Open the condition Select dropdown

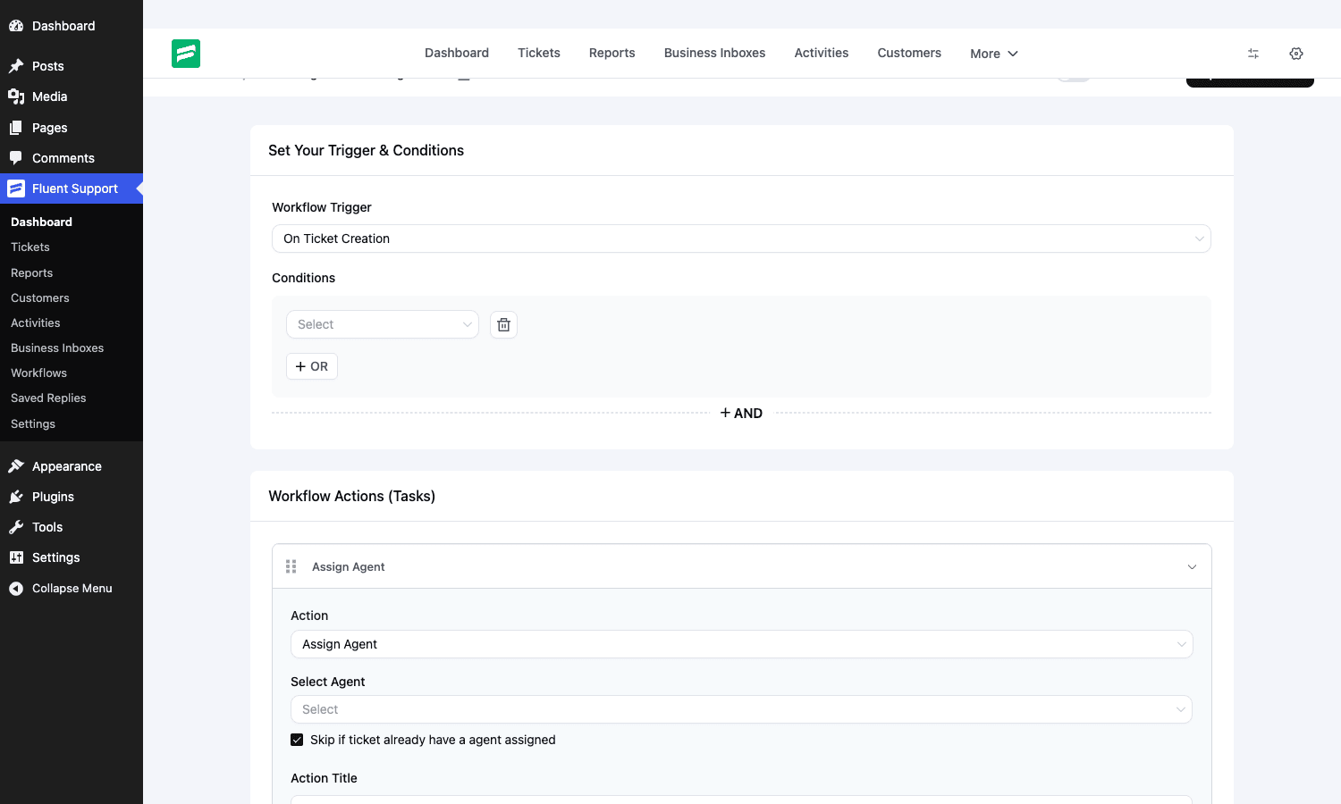coord(383,324)
